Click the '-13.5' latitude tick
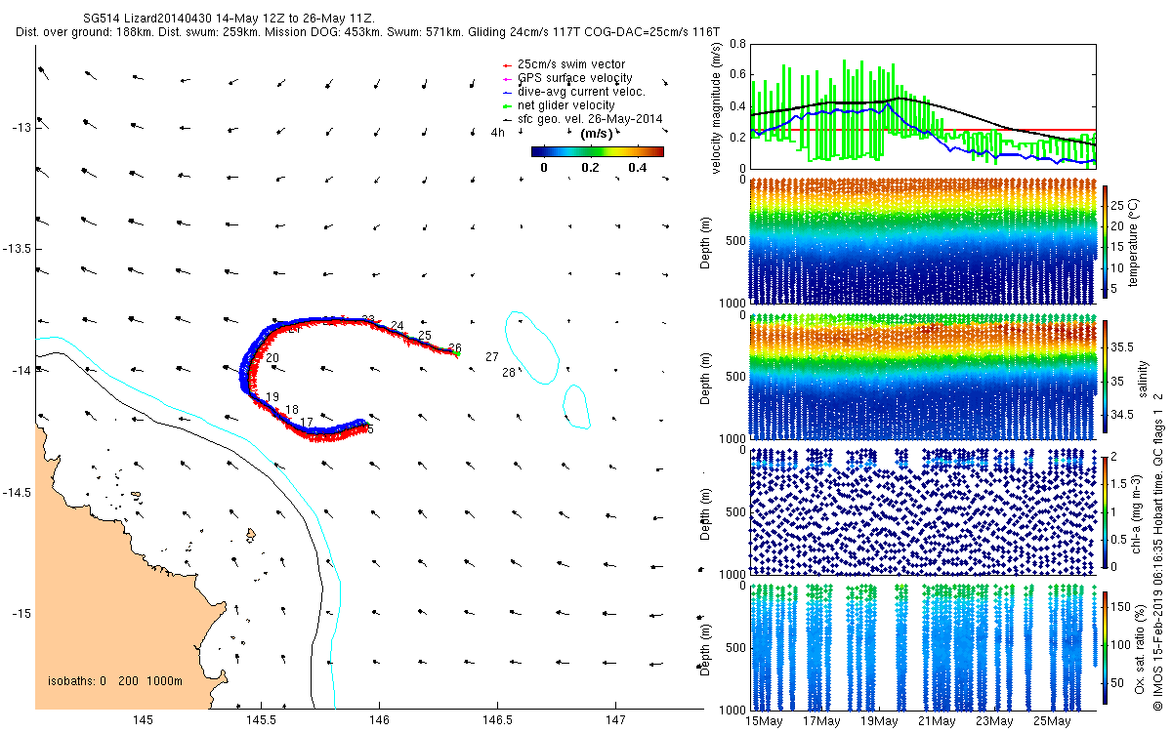The width and height of the screenshot is (1172, 732). click(x=17, y=249)
